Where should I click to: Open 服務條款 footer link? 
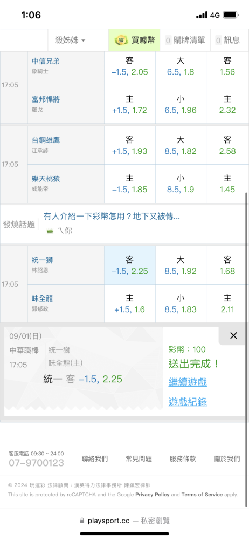tap(183, 458)
